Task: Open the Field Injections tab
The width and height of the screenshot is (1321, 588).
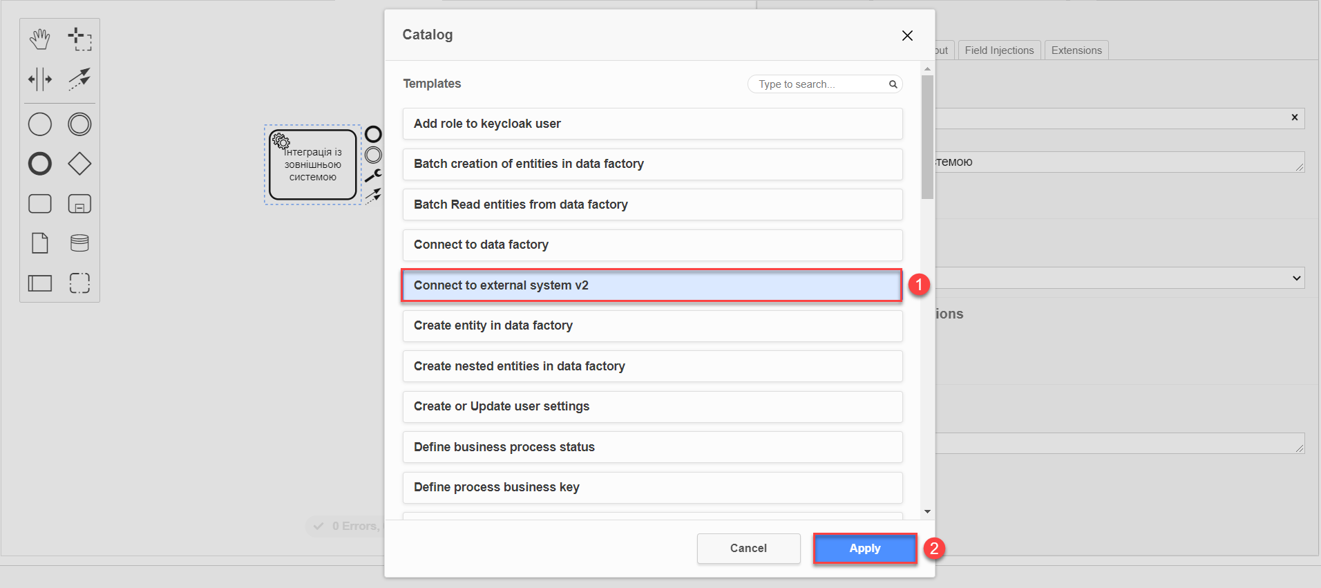Action: (x=998, y=50)
